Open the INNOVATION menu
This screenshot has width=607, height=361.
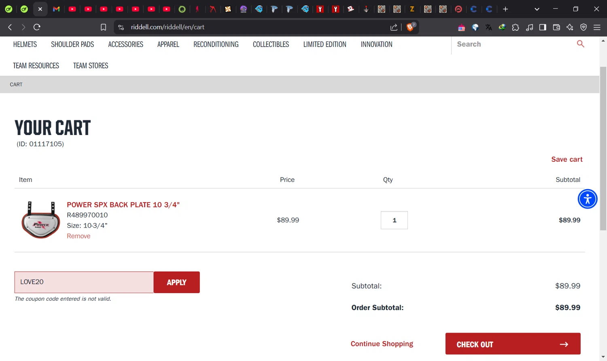pos(376,44)
